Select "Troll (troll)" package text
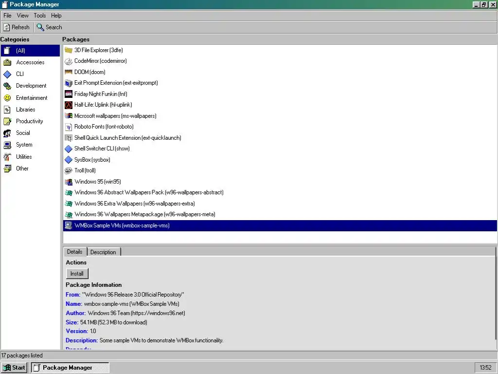498x374 pixels. 85,171
